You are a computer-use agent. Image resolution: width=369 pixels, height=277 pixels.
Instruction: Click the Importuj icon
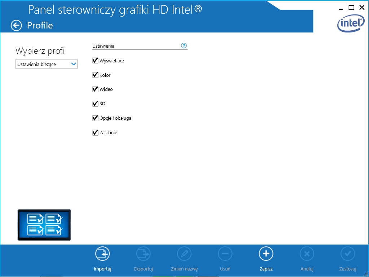(x=102, y=254)
